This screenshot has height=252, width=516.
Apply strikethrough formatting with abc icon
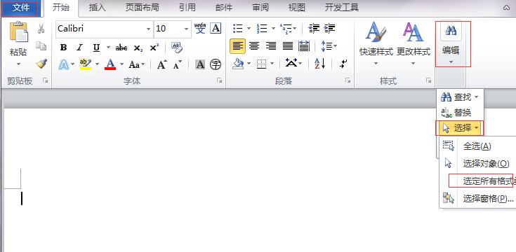(x=121, y=48)
